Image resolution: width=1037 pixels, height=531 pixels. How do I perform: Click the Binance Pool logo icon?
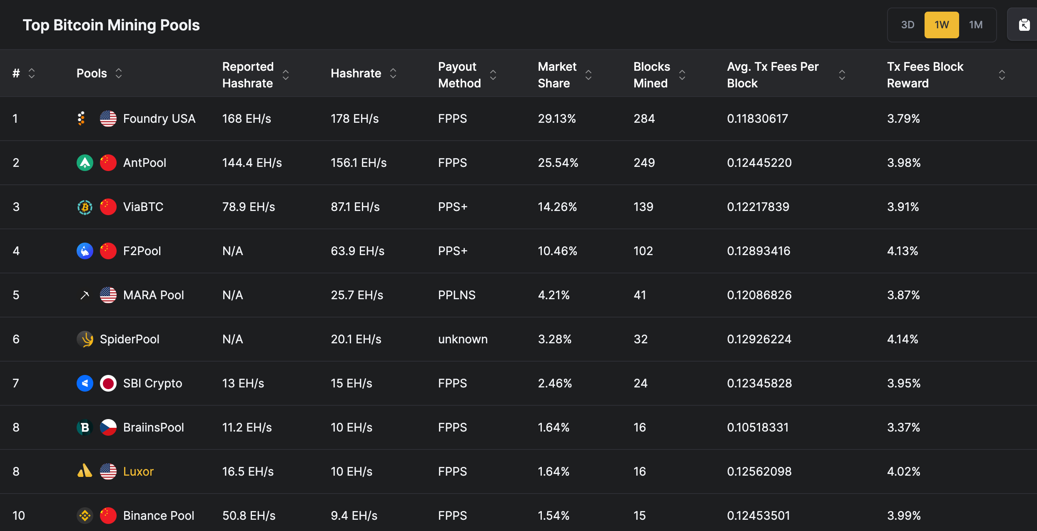point(85,516)
